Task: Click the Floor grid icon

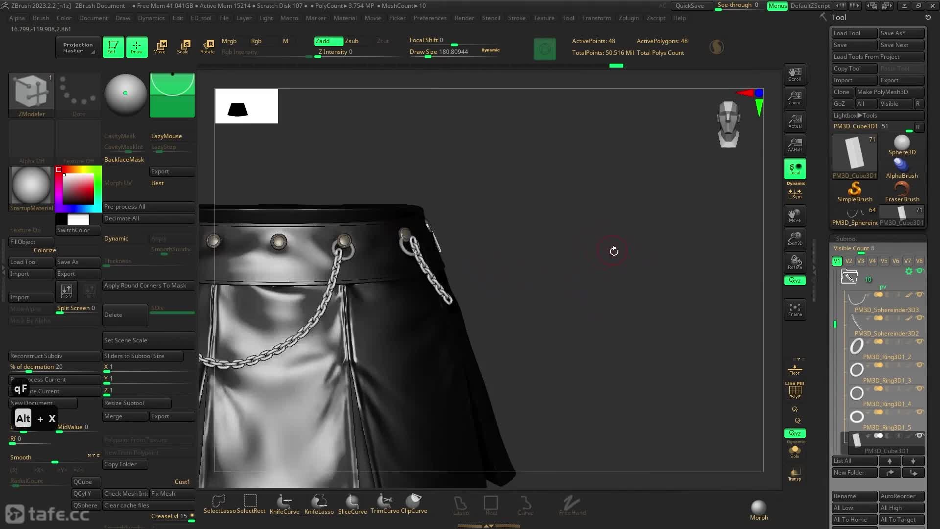Action: (794, 369)
